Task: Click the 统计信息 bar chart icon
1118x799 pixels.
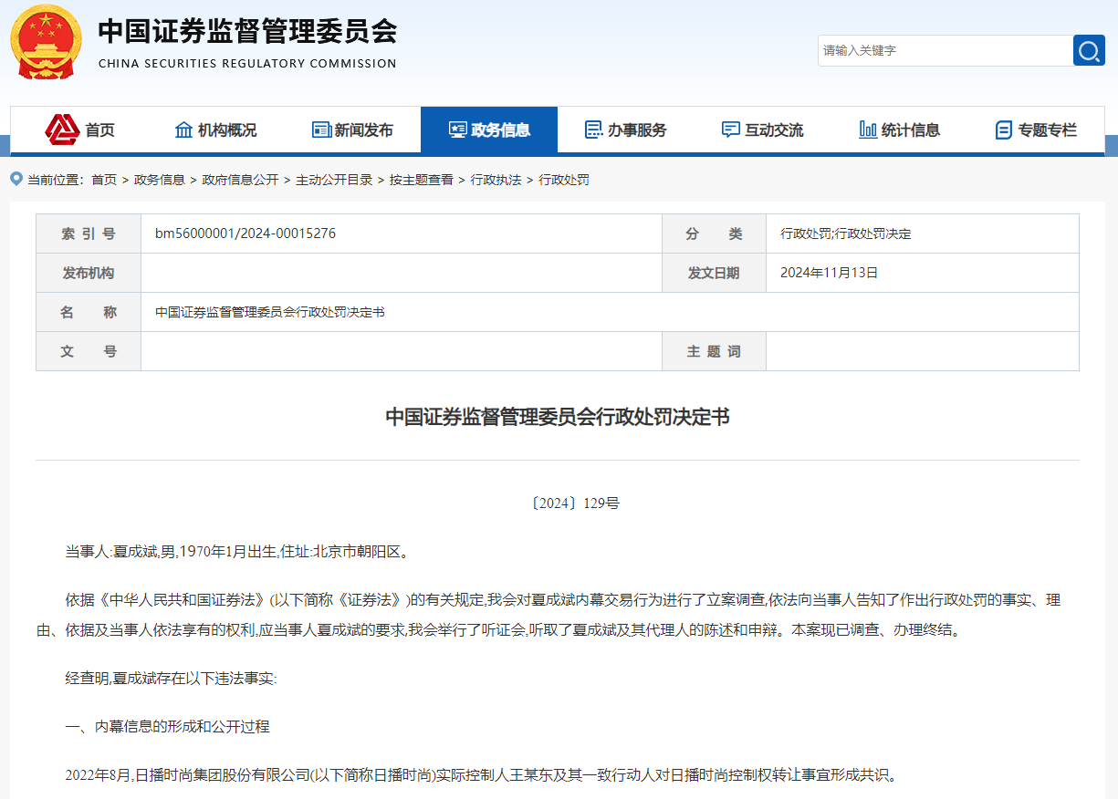Action: (x=868, y=130)
